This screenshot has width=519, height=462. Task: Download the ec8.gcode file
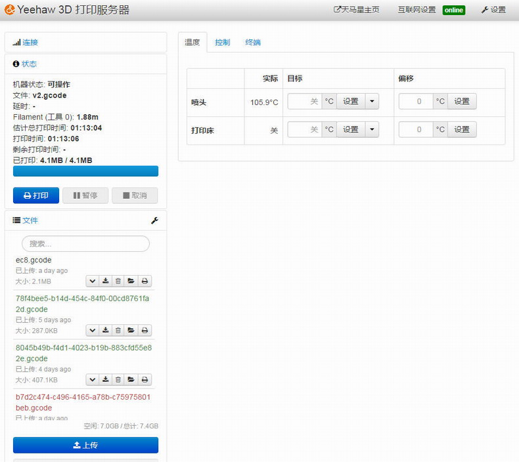tap(105, 281)
